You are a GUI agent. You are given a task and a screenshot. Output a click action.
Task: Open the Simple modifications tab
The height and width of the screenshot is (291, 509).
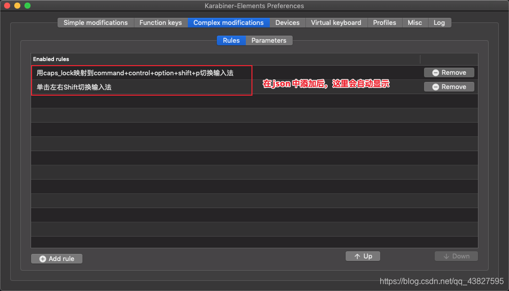(x=96, y=23)
